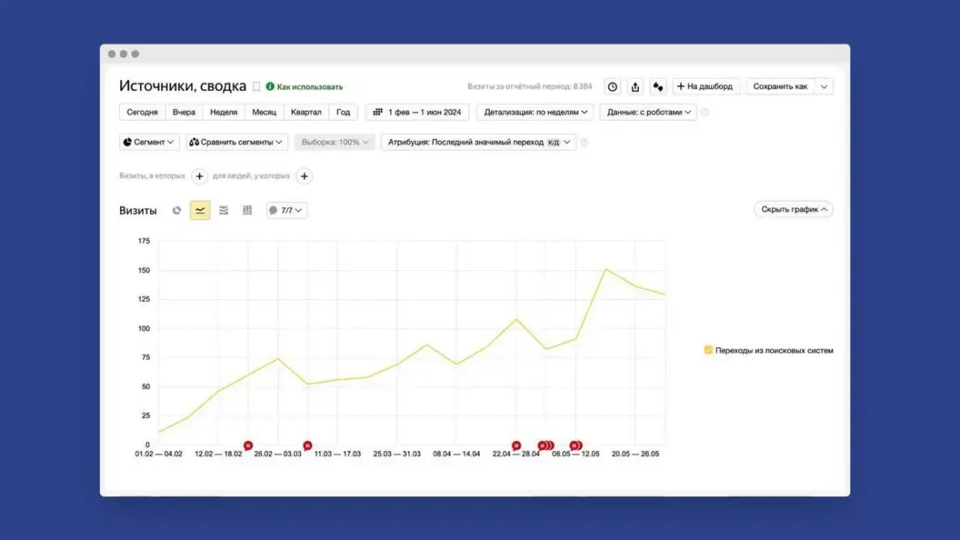Collapse chart with 'Скрыть график'
Image resolution: width=960 pixels, height=540 pixels.
coord(793,209)
